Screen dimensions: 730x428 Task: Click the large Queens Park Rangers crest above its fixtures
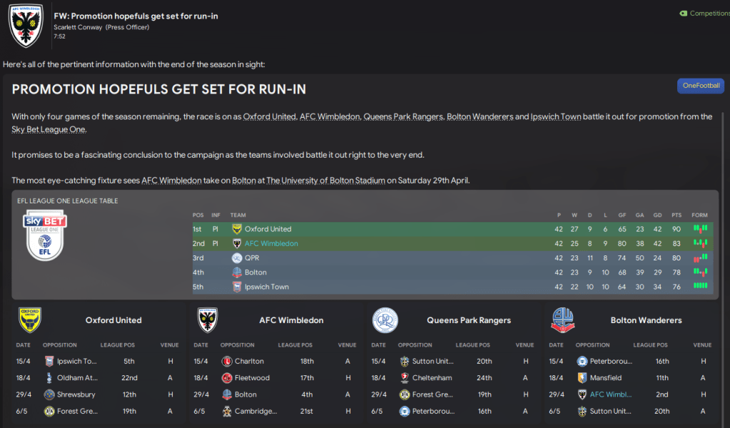tap(385, 320)
